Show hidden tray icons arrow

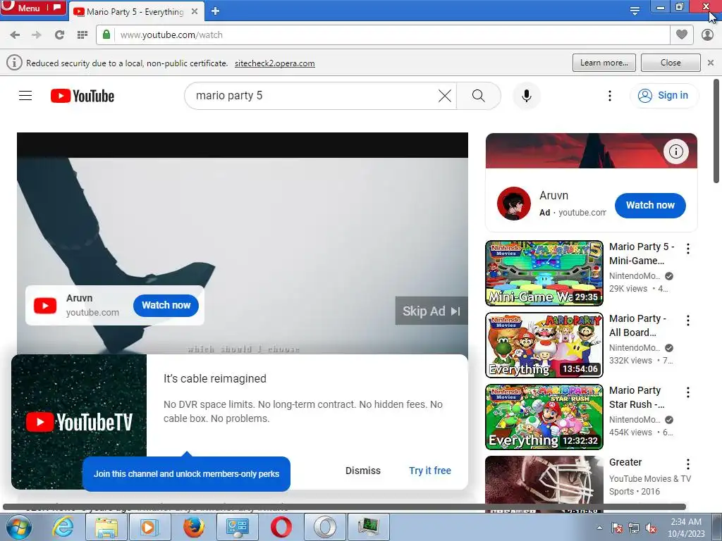point(599,527)
